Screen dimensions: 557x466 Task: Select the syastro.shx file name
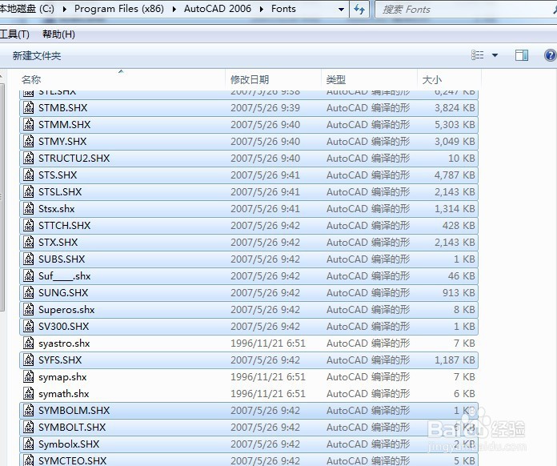64,343
